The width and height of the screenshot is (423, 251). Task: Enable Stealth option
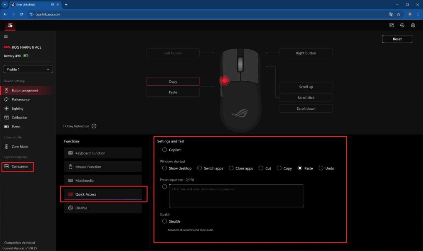165,221
